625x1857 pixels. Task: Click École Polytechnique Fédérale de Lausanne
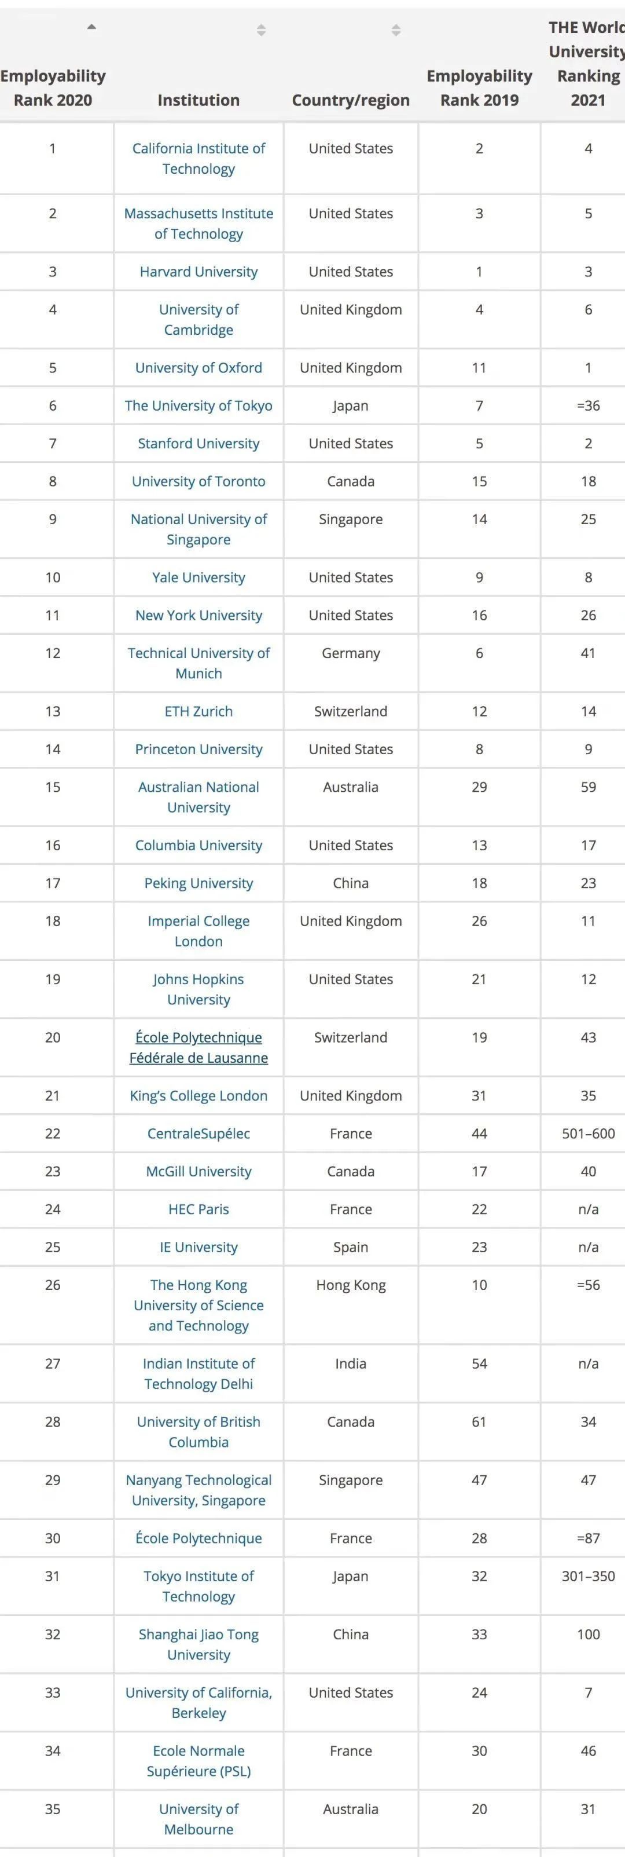click(x=198, y=1047)
